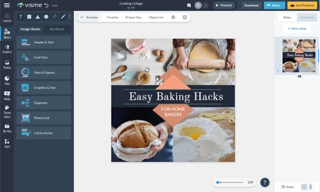Select the Easy Baking Hacks title text
The image size is (320, 192).
click(x=176, y=97)
